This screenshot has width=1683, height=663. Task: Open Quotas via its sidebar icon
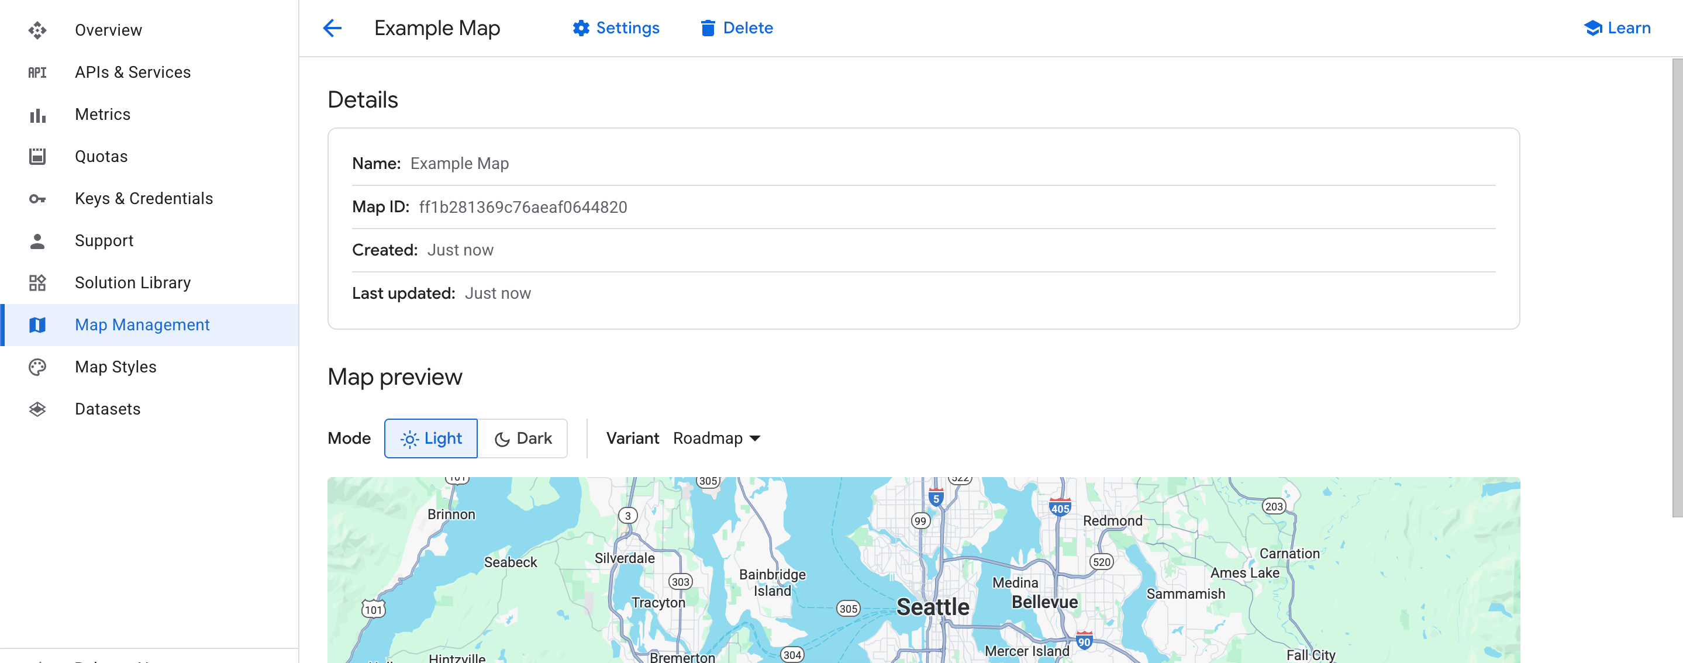point(37,156)
